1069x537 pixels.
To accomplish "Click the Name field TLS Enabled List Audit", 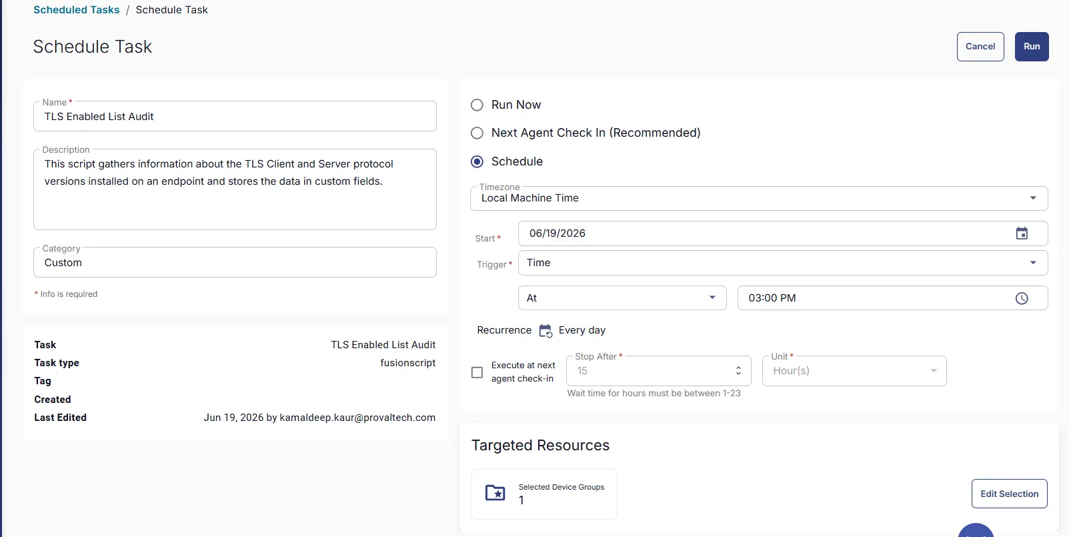I will click(x=235, y=117).
